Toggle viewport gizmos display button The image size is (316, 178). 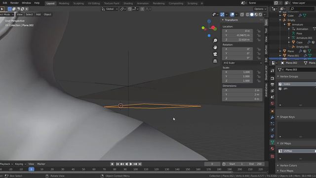click(x=222, y=14)
